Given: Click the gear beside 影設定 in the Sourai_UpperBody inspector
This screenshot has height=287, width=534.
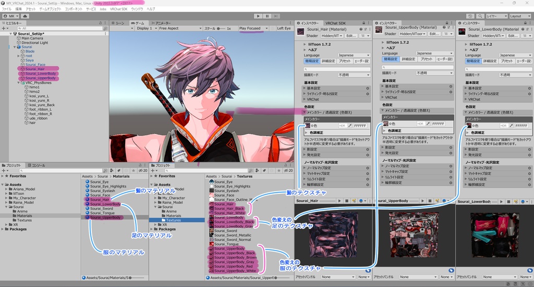Looking at the screenshot, I should 451,147.
